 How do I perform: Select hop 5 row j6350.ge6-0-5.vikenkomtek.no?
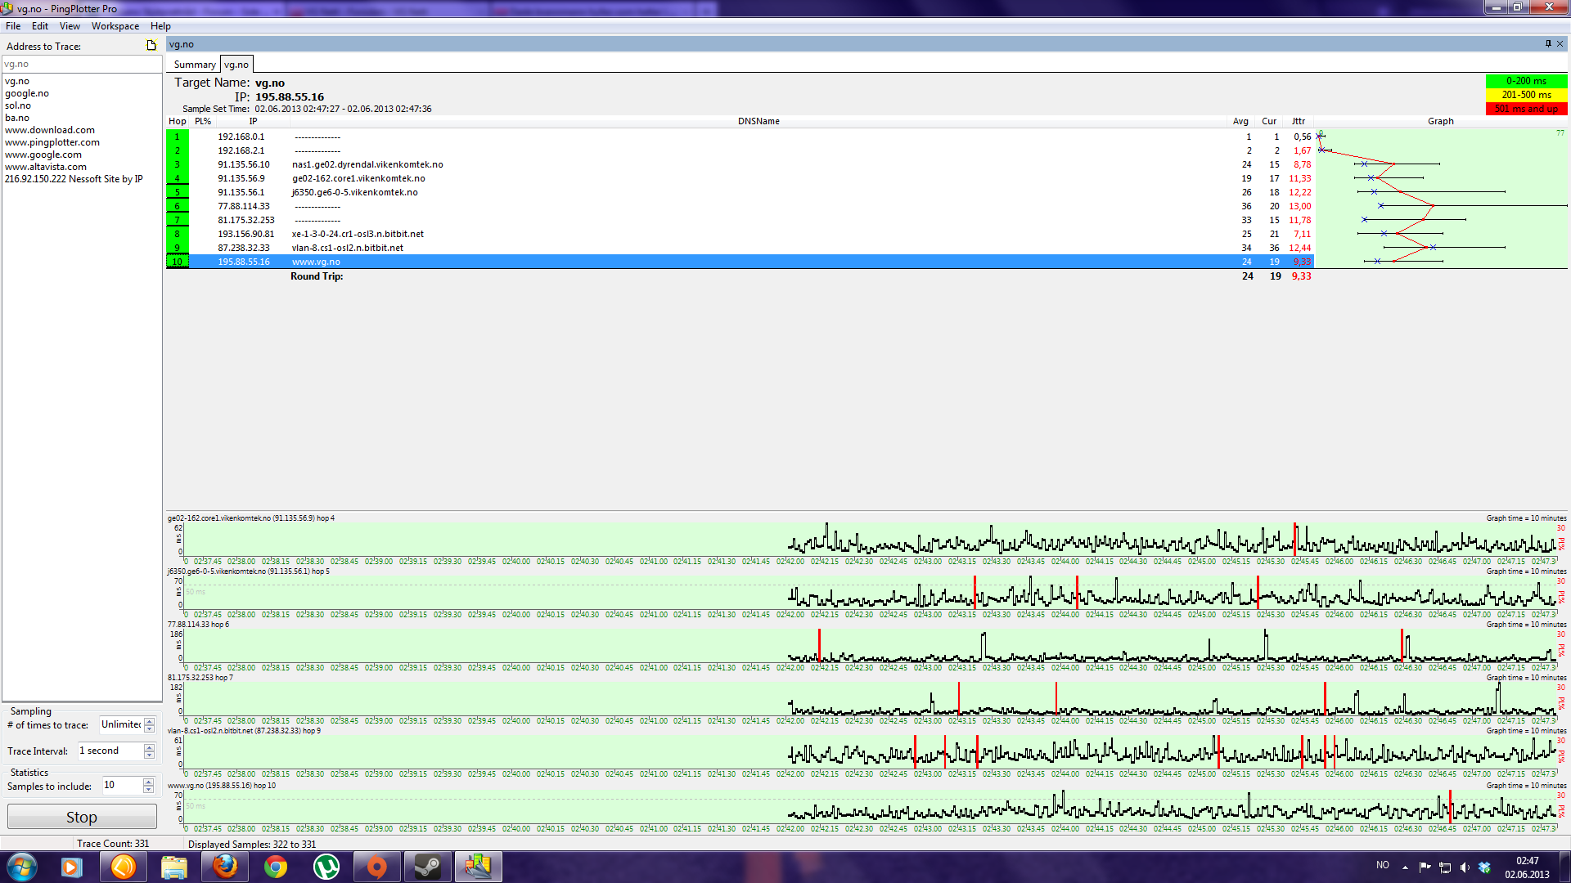tap(740, 192)
